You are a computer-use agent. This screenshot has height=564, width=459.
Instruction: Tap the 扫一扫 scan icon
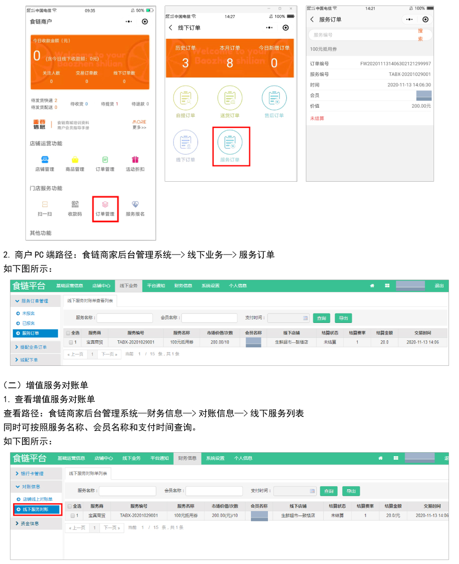click(x=45, y=204)
